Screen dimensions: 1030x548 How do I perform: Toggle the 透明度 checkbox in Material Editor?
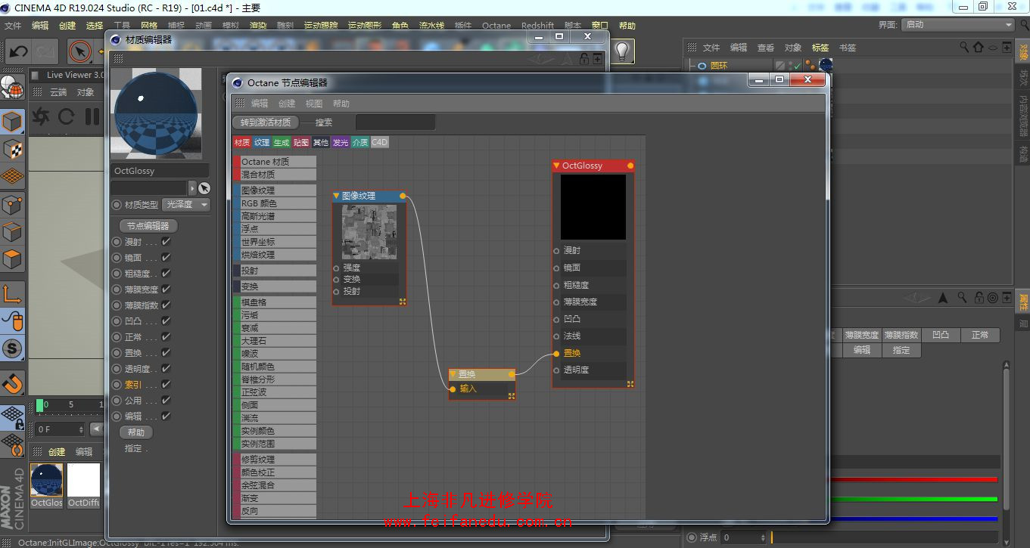tap(166, 369)
